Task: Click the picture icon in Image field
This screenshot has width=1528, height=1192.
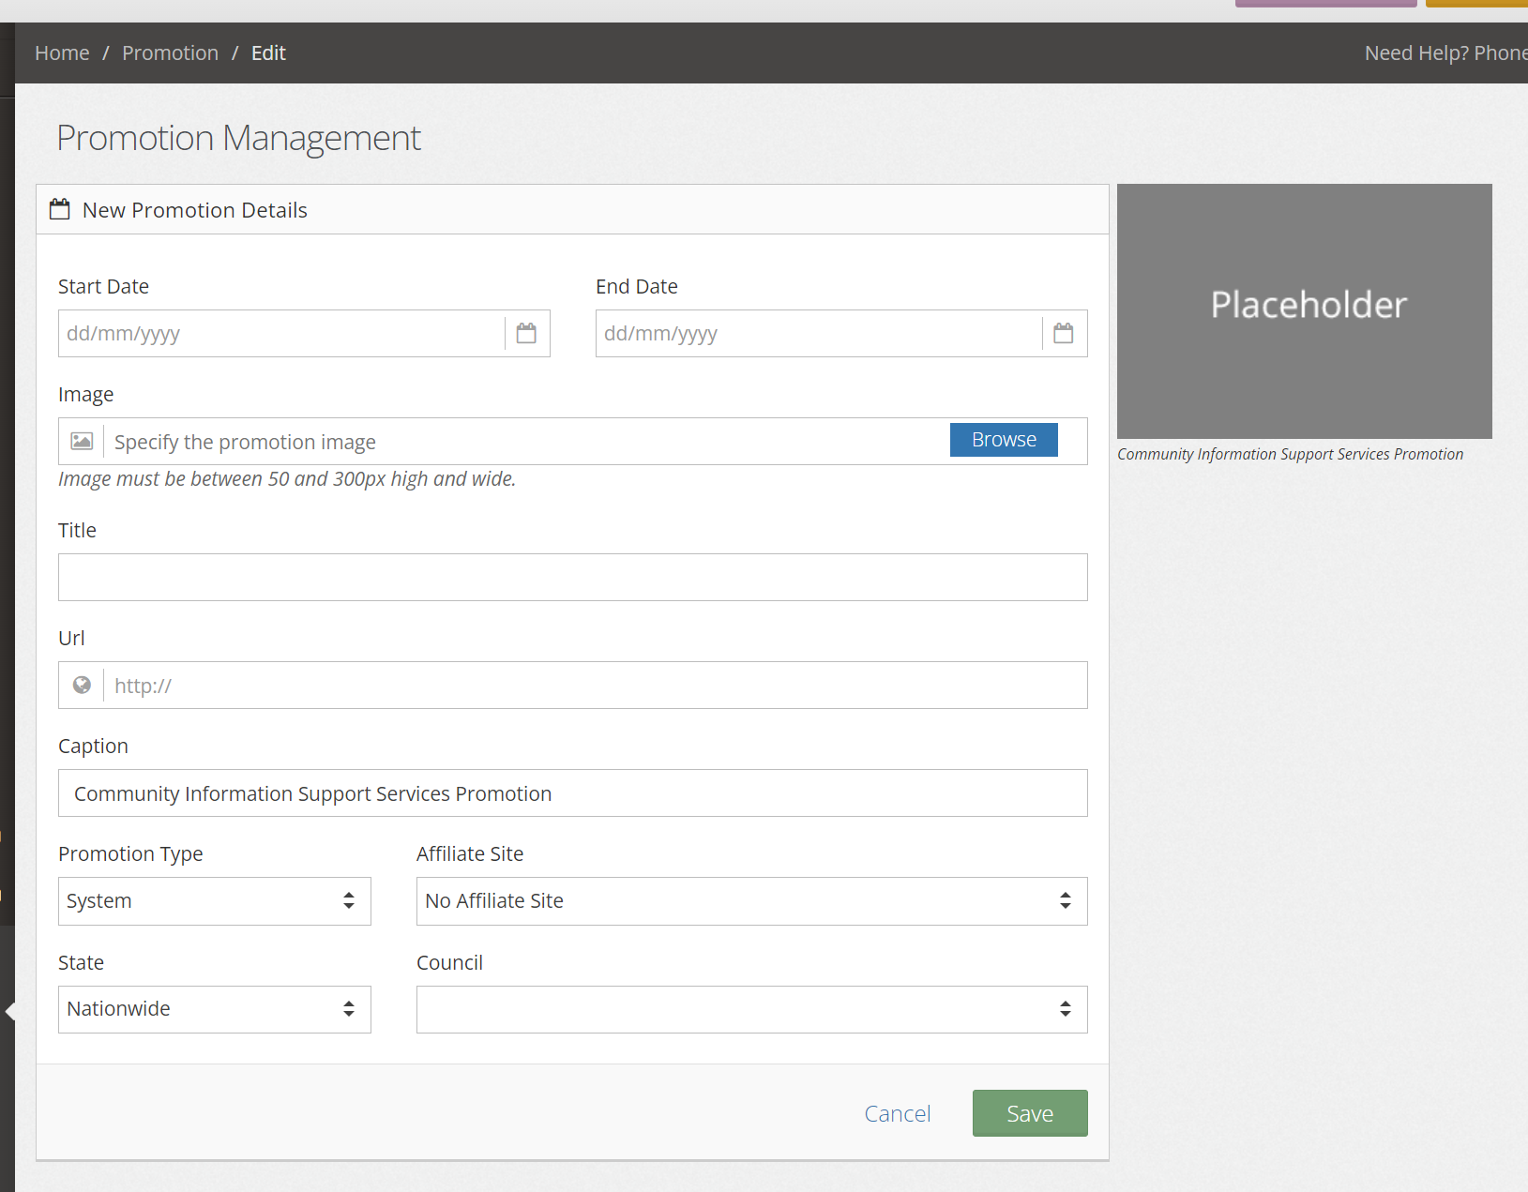Action: tap(82, 441)
